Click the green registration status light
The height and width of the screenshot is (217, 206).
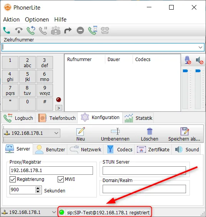[x=61, y=212]
